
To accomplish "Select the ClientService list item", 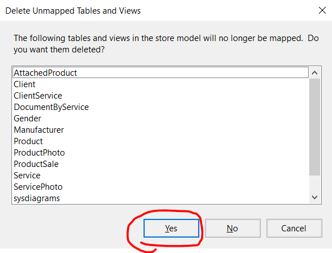I will [x=161, y=96].
